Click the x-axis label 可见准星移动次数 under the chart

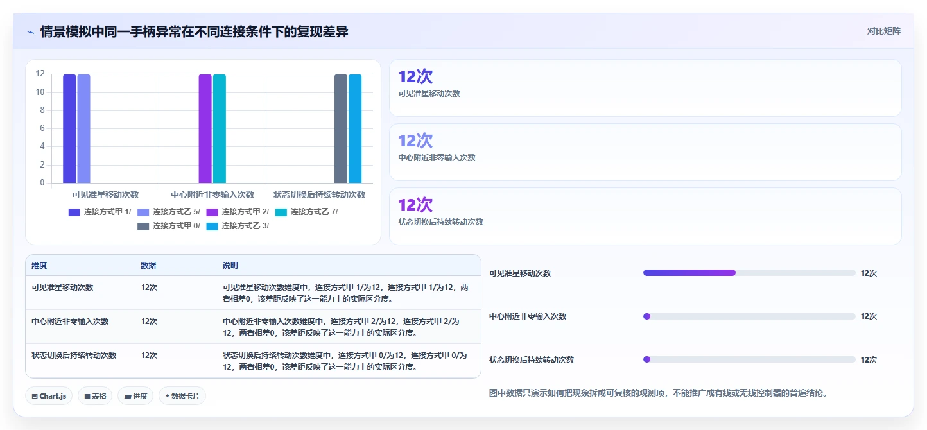[x=105, y=194]
